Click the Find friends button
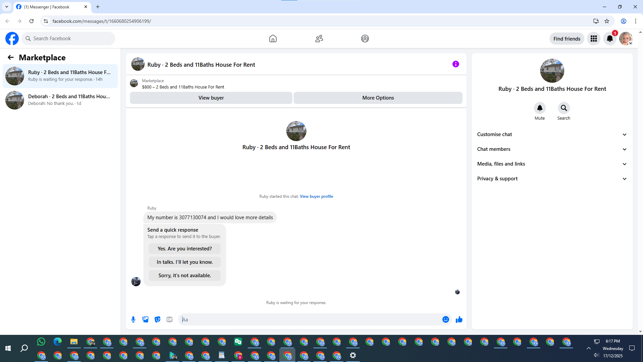 pos(567,39)
